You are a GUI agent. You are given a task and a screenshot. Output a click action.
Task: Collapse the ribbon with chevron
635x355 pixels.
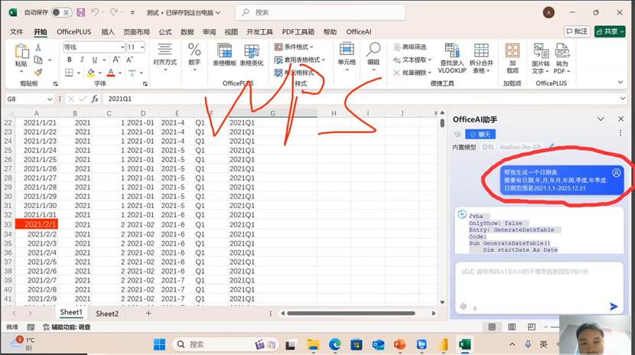[620, 82]
